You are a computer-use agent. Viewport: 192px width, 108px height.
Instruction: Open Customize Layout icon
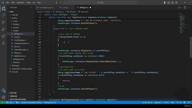click(x=176, y=2)
